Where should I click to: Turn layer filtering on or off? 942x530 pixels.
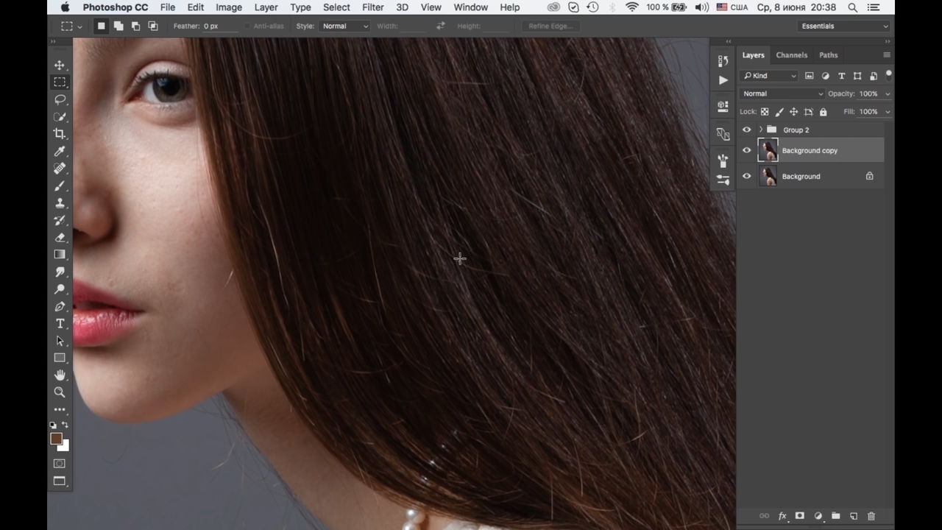888,74
